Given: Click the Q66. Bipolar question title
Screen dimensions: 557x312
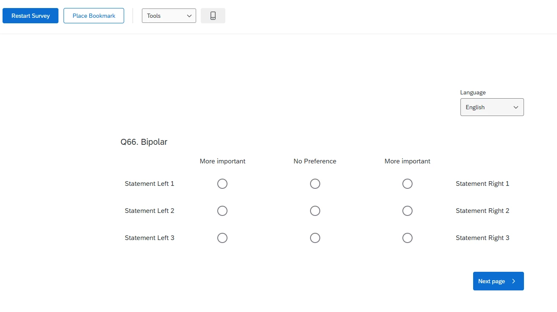Looking at the screenshot, I should pos(144,142).
